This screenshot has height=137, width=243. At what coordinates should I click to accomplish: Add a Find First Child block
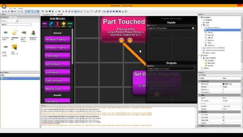57,81
